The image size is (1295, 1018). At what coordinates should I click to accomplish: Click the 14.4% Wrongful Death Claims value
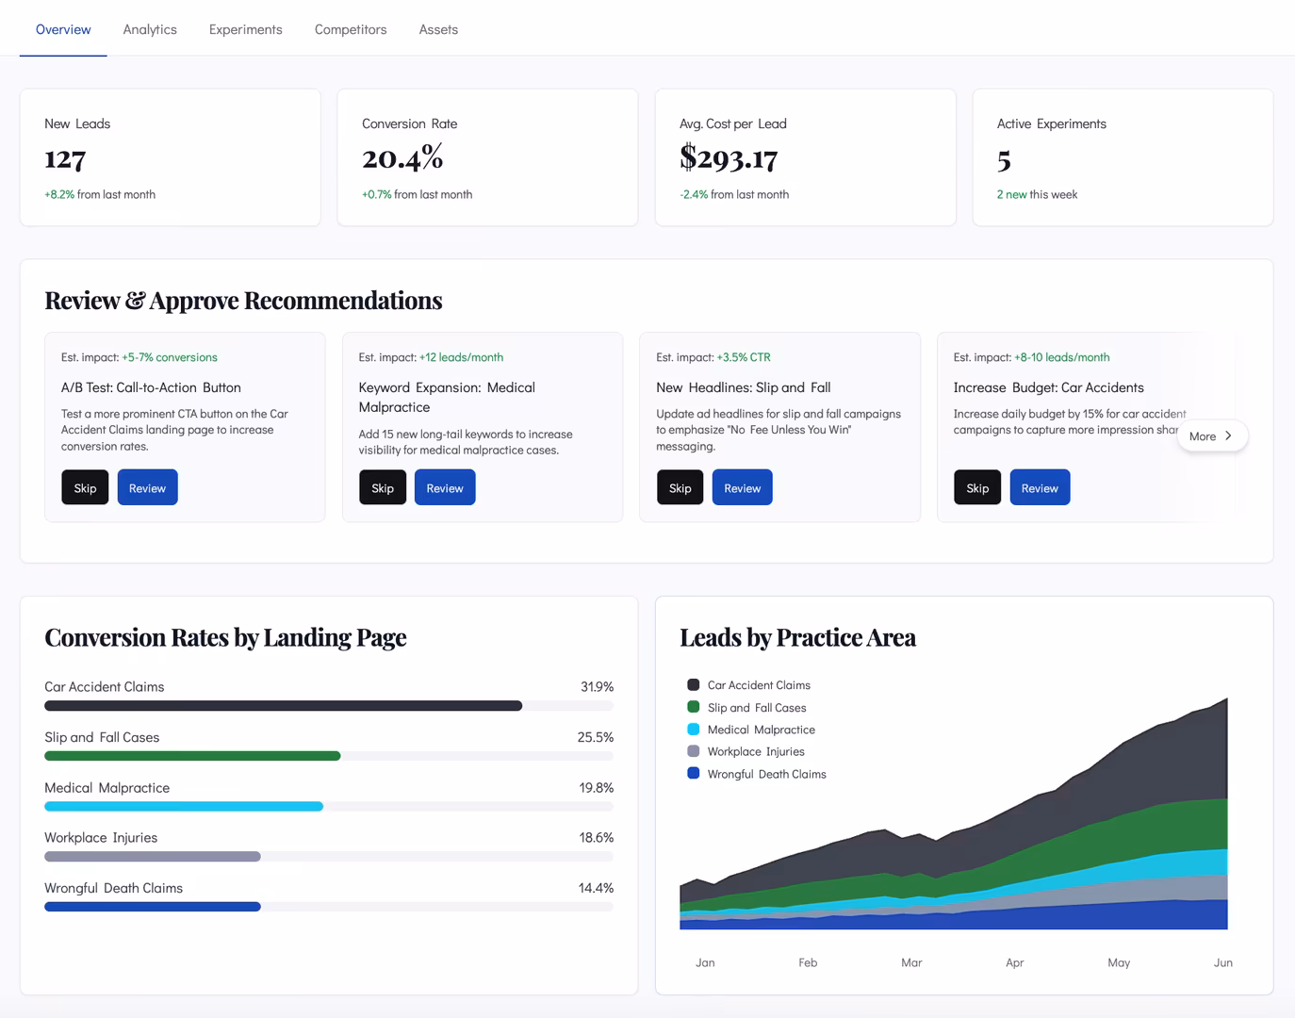coord(596,888)
